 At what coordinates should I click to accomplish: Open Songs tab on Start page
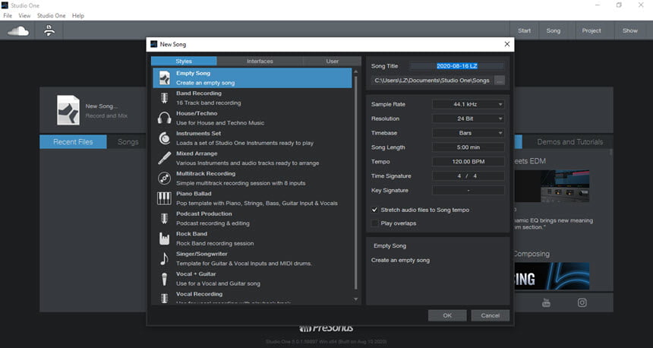click(x=128, y=141)
